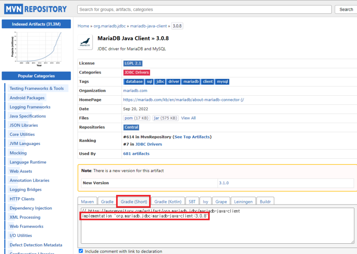Click the MariaDB seal logo icon
357x254 pixels.
85,42
